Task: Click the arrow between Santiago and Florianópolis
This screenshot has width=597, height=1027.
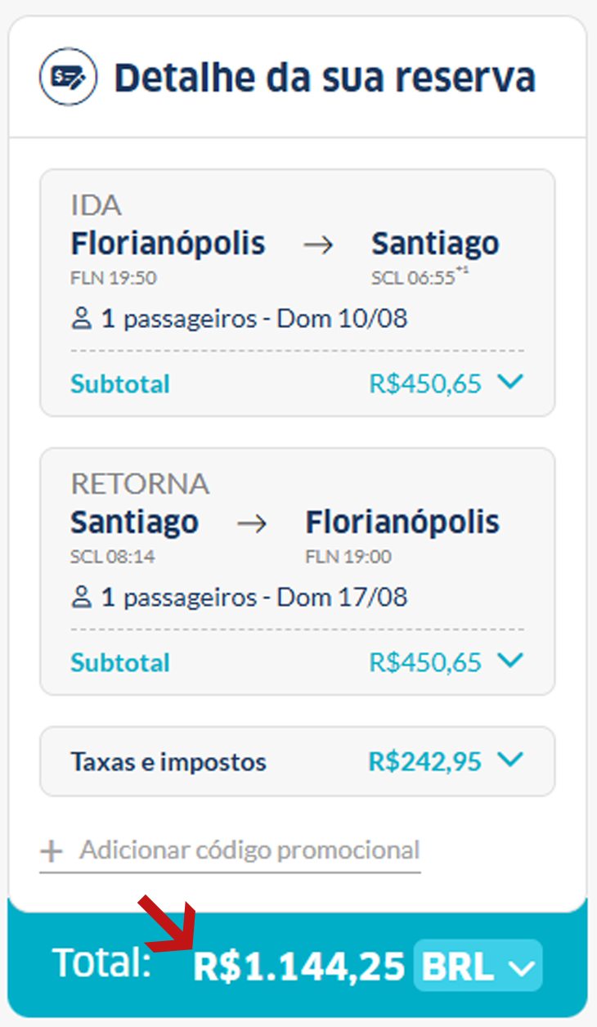Action: coord(252,523)
